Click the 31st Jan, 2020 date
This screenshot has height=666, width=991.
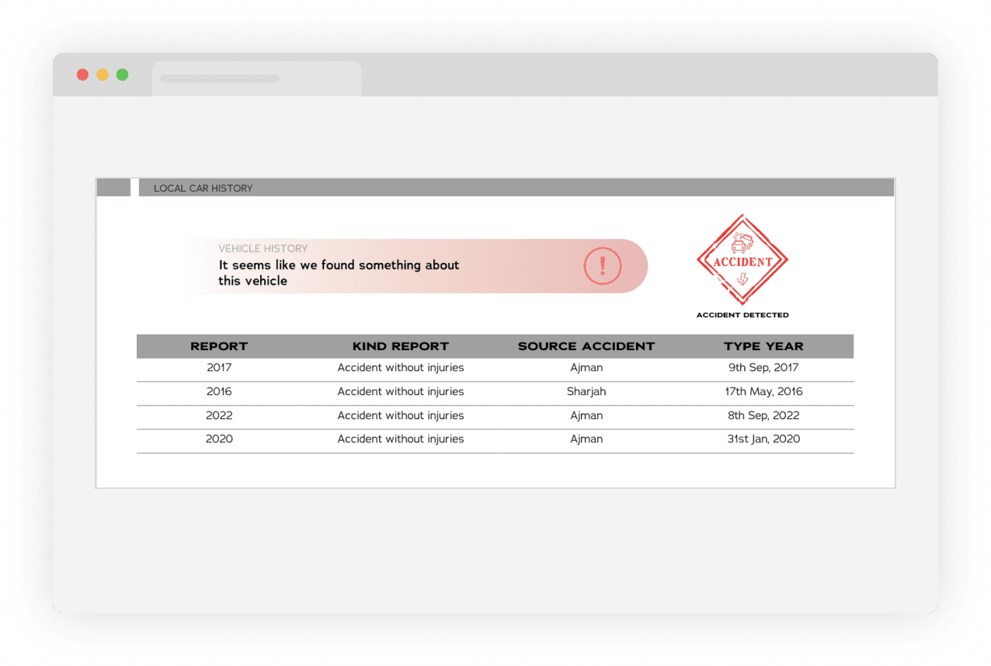pos(763,439)
